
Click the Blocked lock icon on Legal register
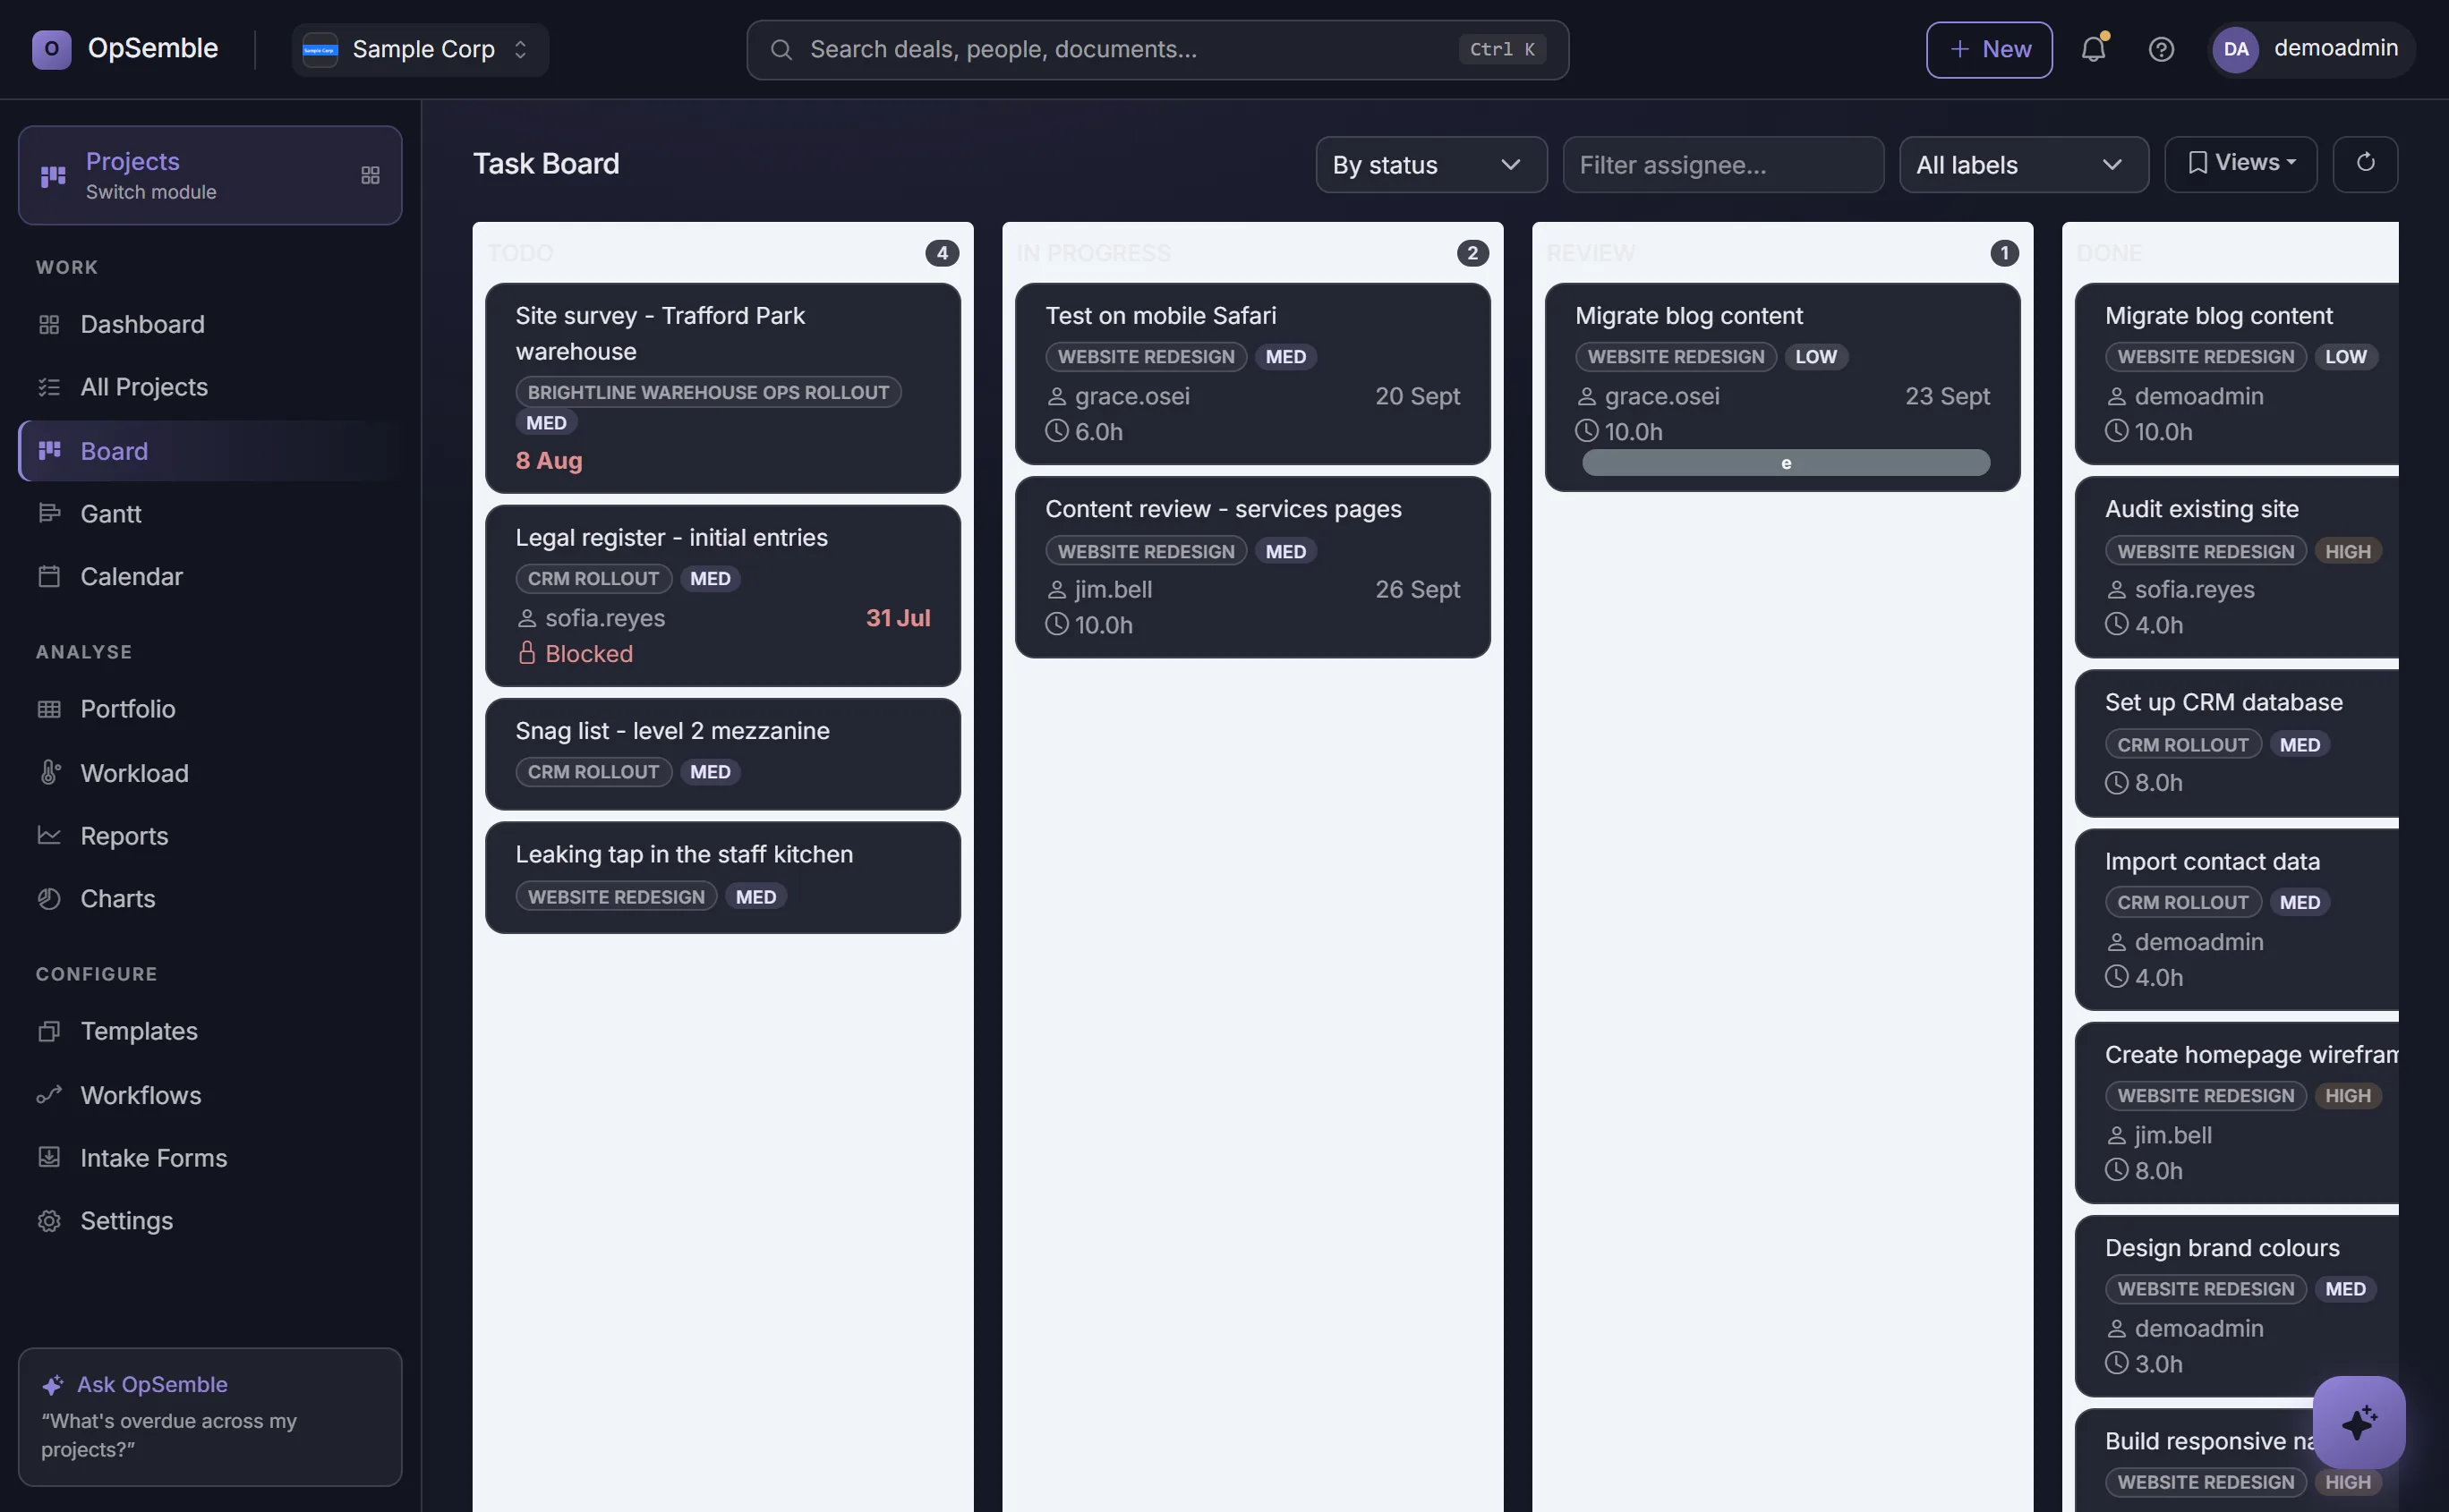point(527,653)
